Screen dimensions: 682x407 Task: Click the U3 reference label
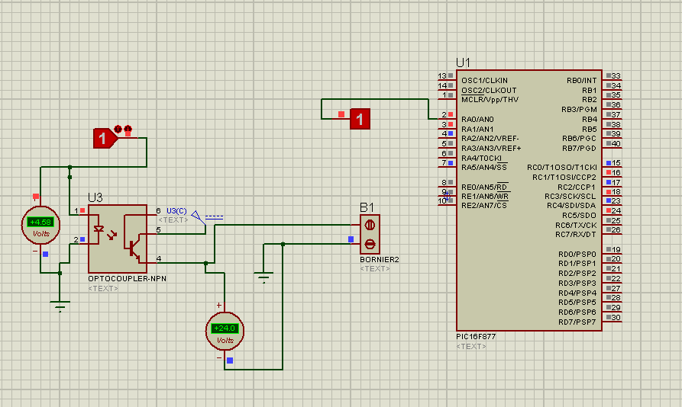[95, 198]
